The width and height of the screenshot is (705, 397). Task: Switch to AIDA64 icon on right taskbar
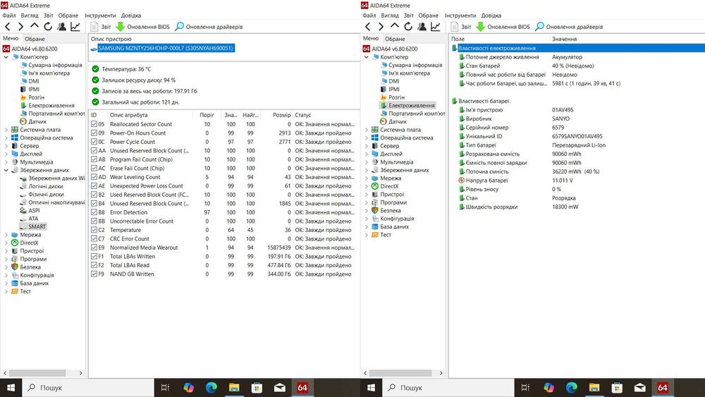pos(663,388)
